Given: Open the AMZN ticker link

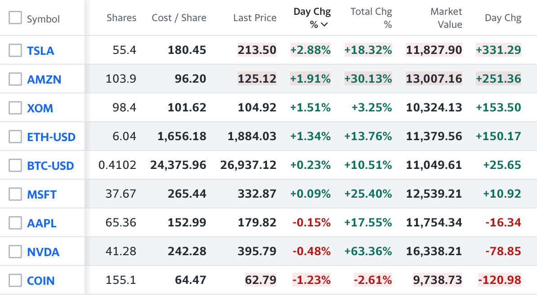Looking at the screenshot, I should (x=44, y=80).
